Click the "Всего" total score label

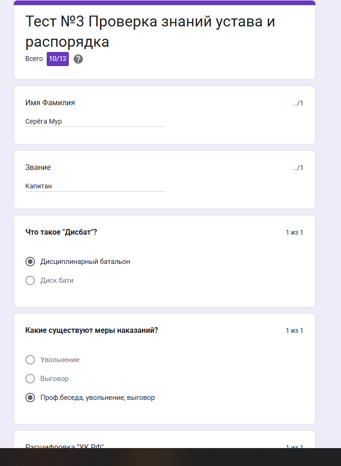tap(33, 59)
